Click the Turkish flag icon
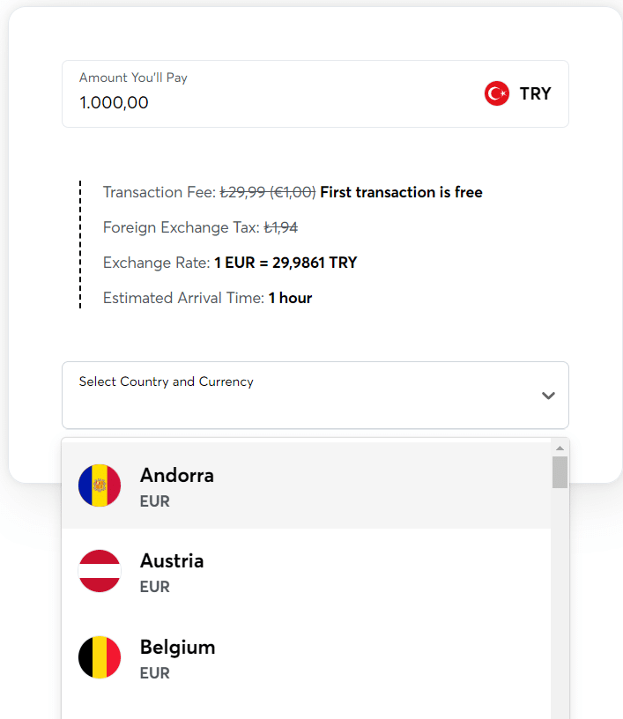This screenshot has width=623, height=719. coord(496,93)
